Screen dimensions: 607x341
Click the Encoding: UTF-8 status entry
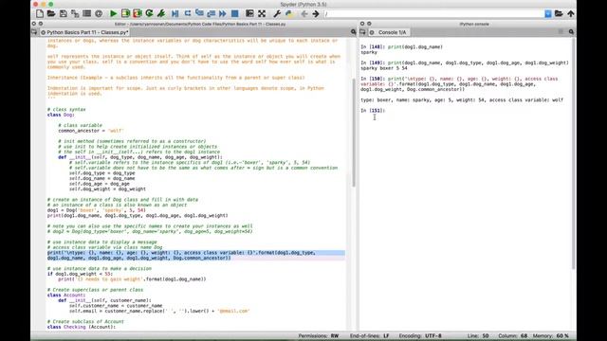(x=420, y=336)
